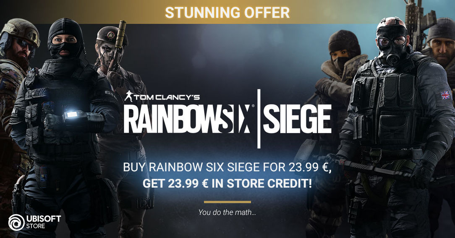Click the beret badge on Caveira's hat
The height and width of the screenshot is (238, 455).
pyautogui.click(x=110, y=35)
